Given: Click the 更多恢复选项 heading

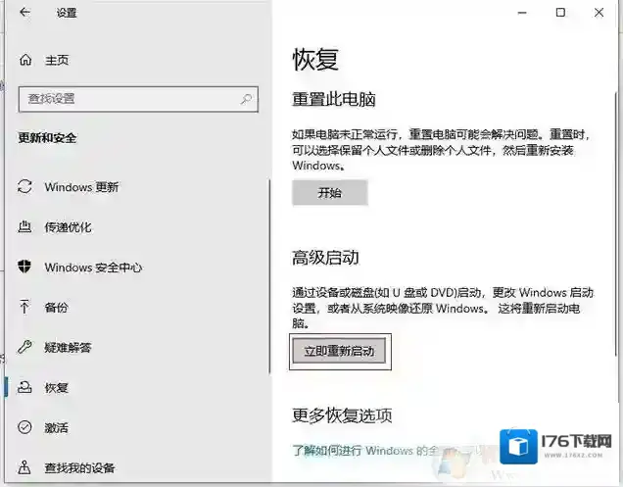Looking at the screenshot, I should pyautogui.click(x=342, y=415).
